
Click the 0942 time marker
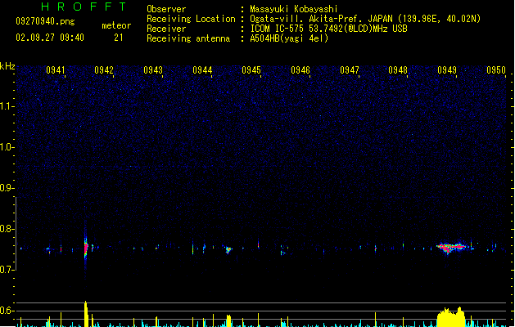(x=104, y=70)
